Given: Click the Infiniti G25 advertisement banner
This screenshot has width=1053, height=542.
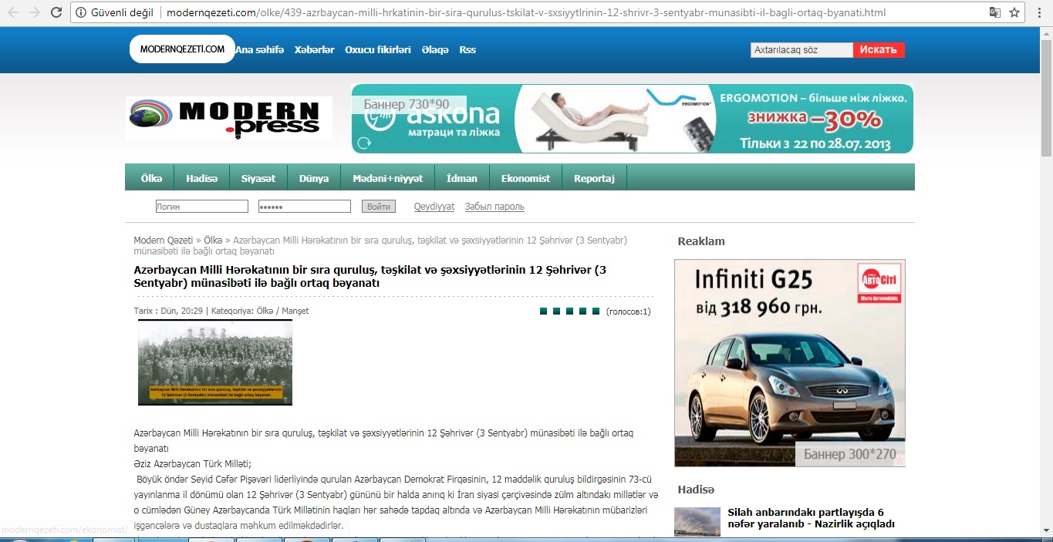Looking at the screenshot, I should 789,362.
